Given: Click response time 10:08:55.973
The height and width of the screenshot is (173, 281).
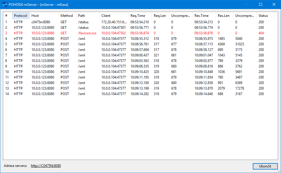Looking at the screenshot, I should click(x=204, y=39).
